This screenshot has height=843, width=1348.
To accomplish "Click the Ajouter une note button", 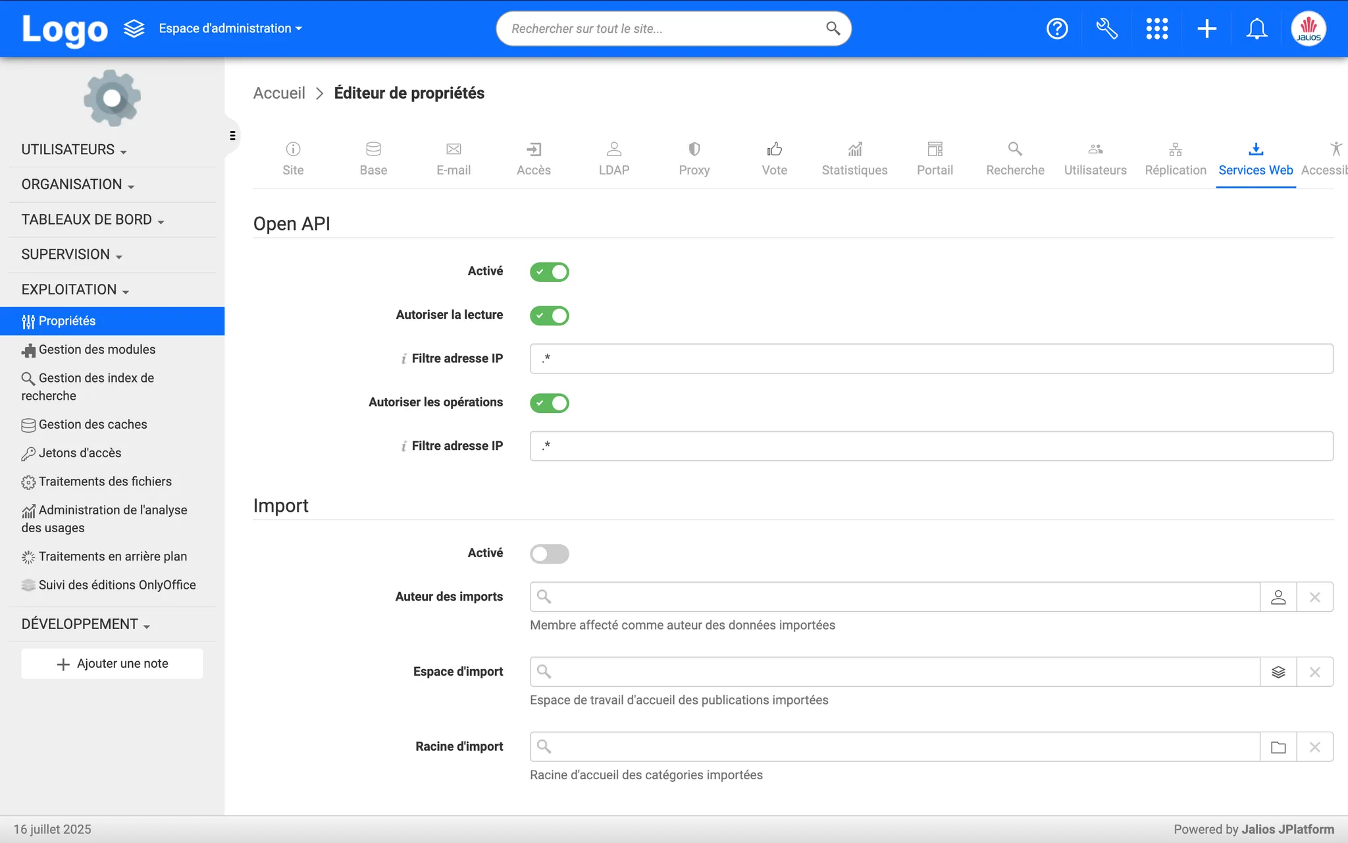I will point(112,664).
